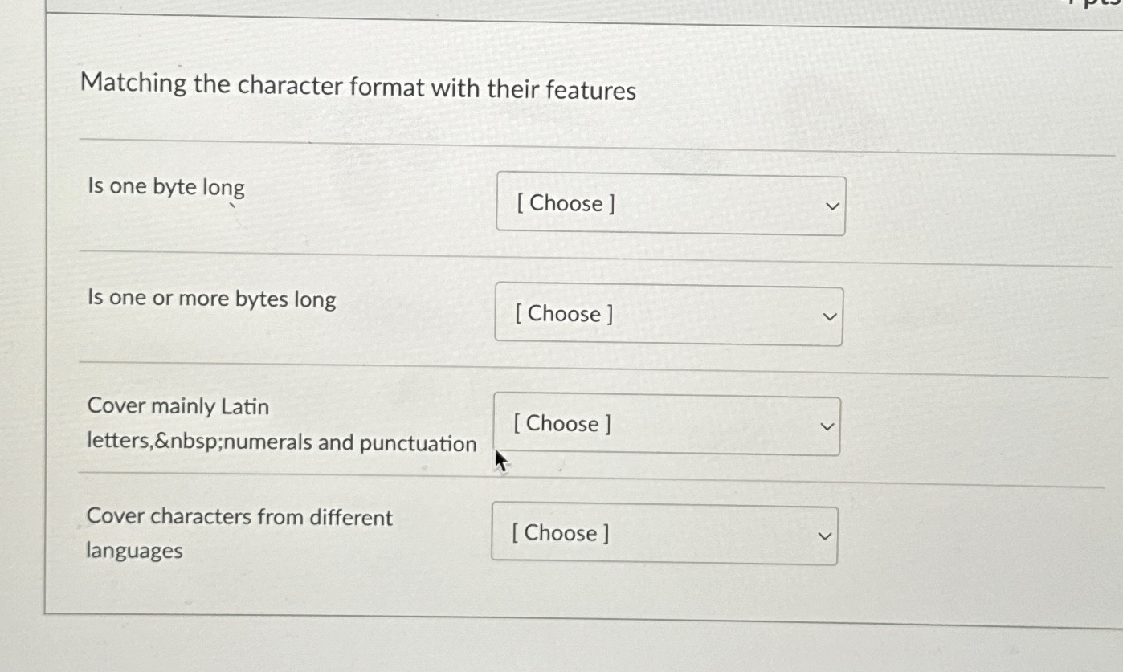Open the dropdown beside 'Cover mainly Latin letters'
1123x672 pixels.
pyautogui.click(x=666, y=425)
